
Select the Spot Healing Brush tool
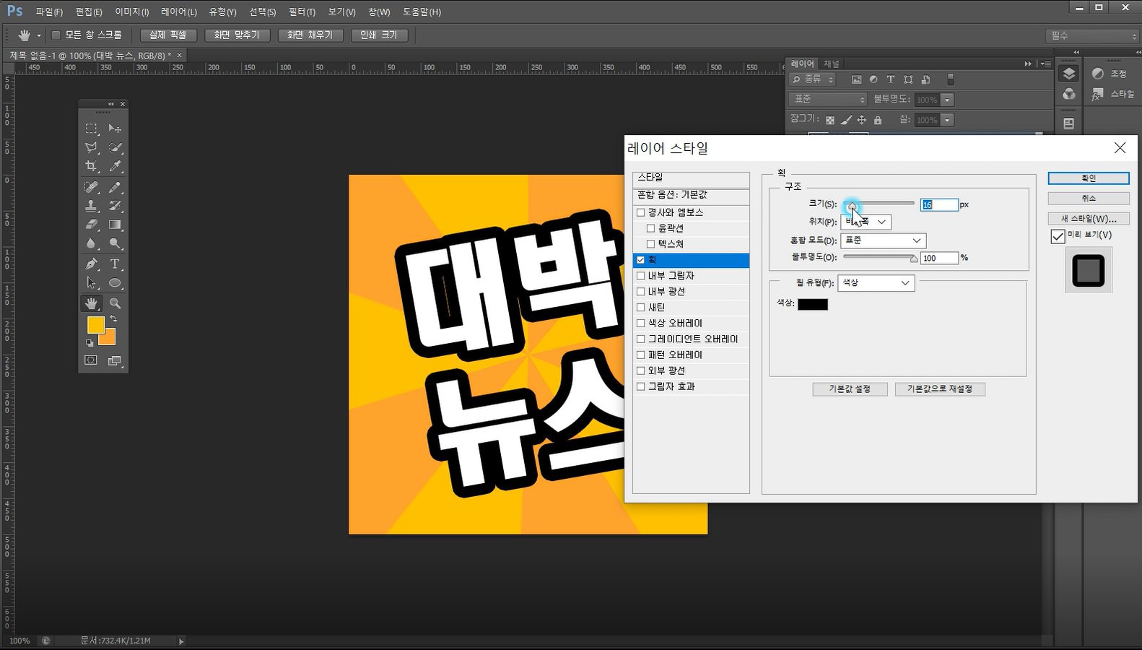[91, 187]
